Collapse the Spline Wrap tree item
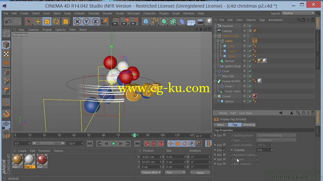 215,36
